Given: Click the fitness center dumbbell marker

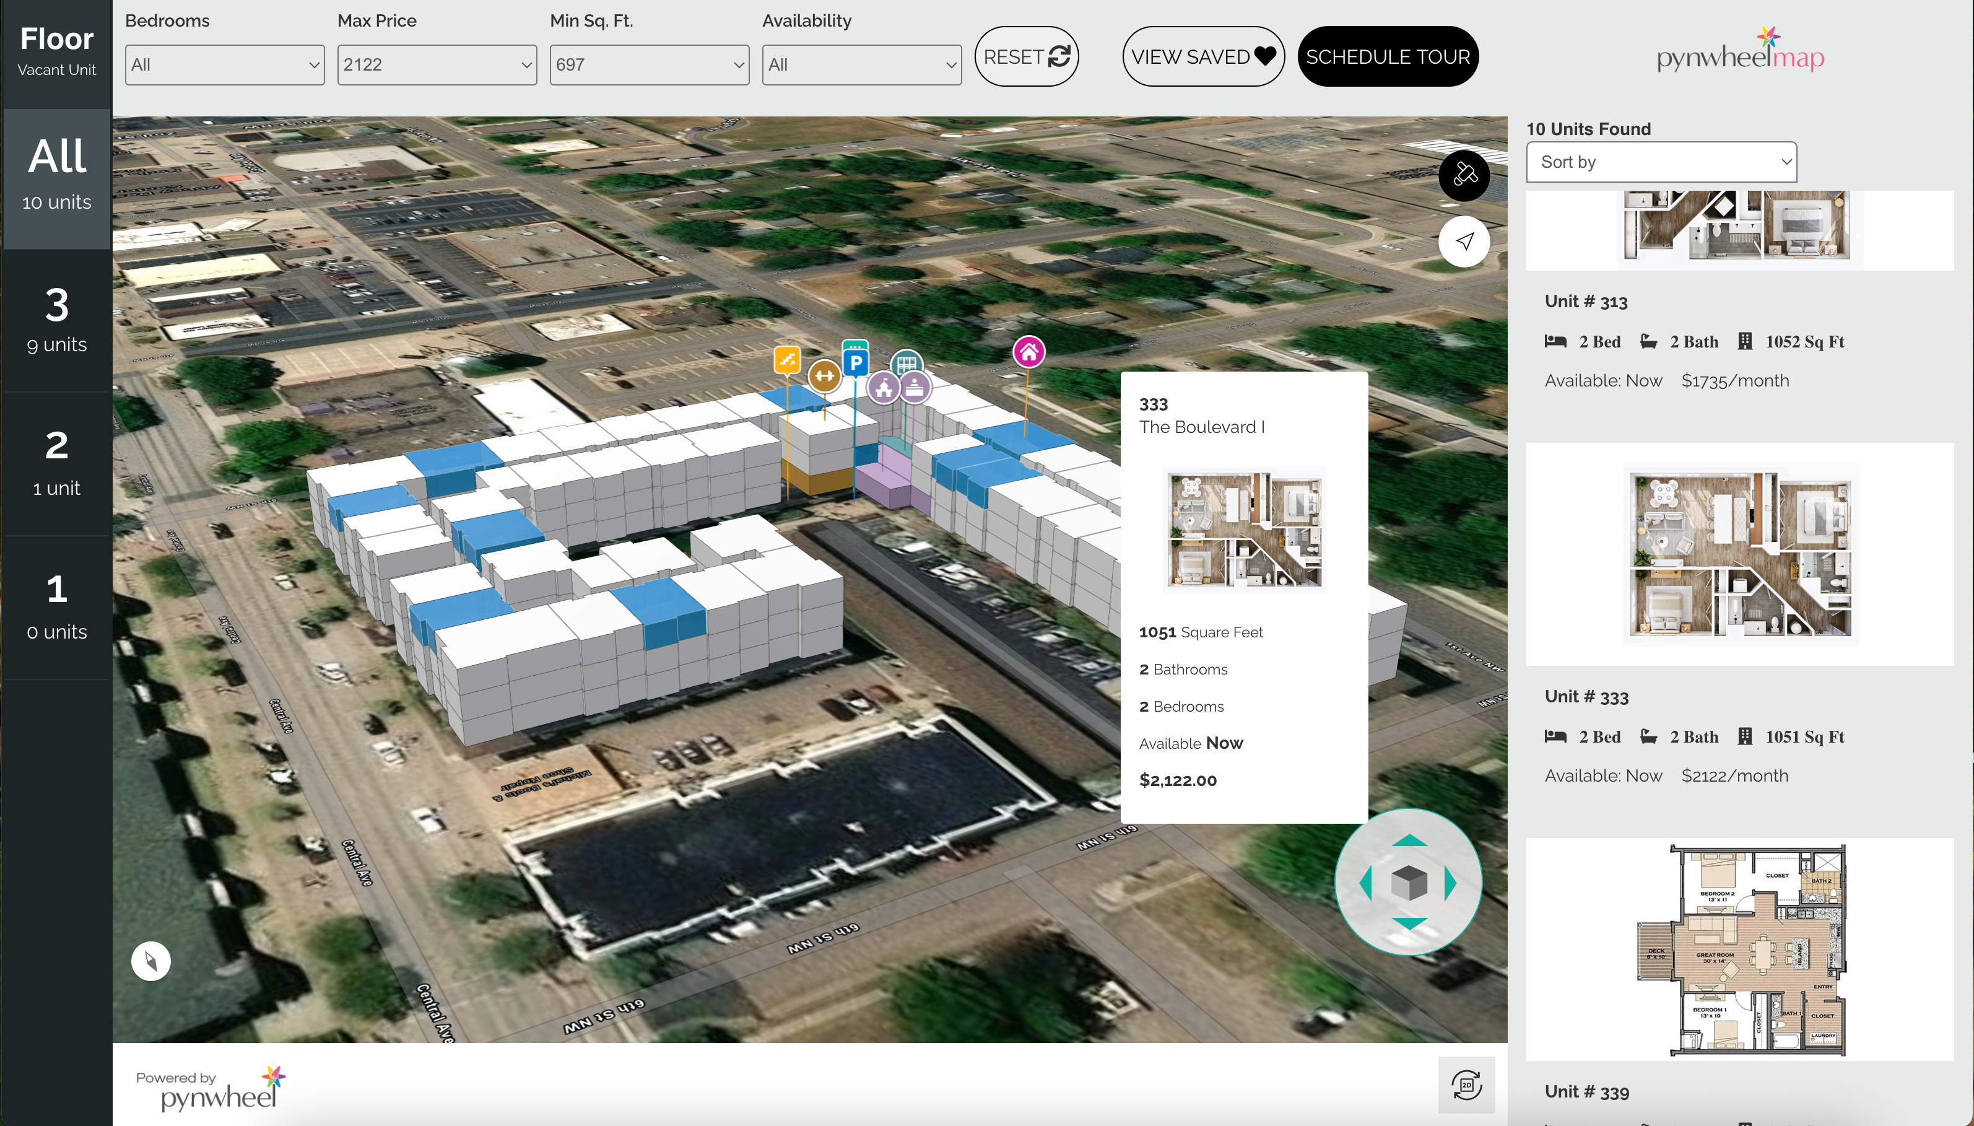Looking at the screenshot, I should [824, 376].
